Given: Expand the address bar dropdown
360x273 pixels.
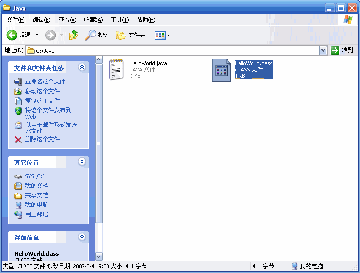Looking at the screenshot, I should (323, 50).
